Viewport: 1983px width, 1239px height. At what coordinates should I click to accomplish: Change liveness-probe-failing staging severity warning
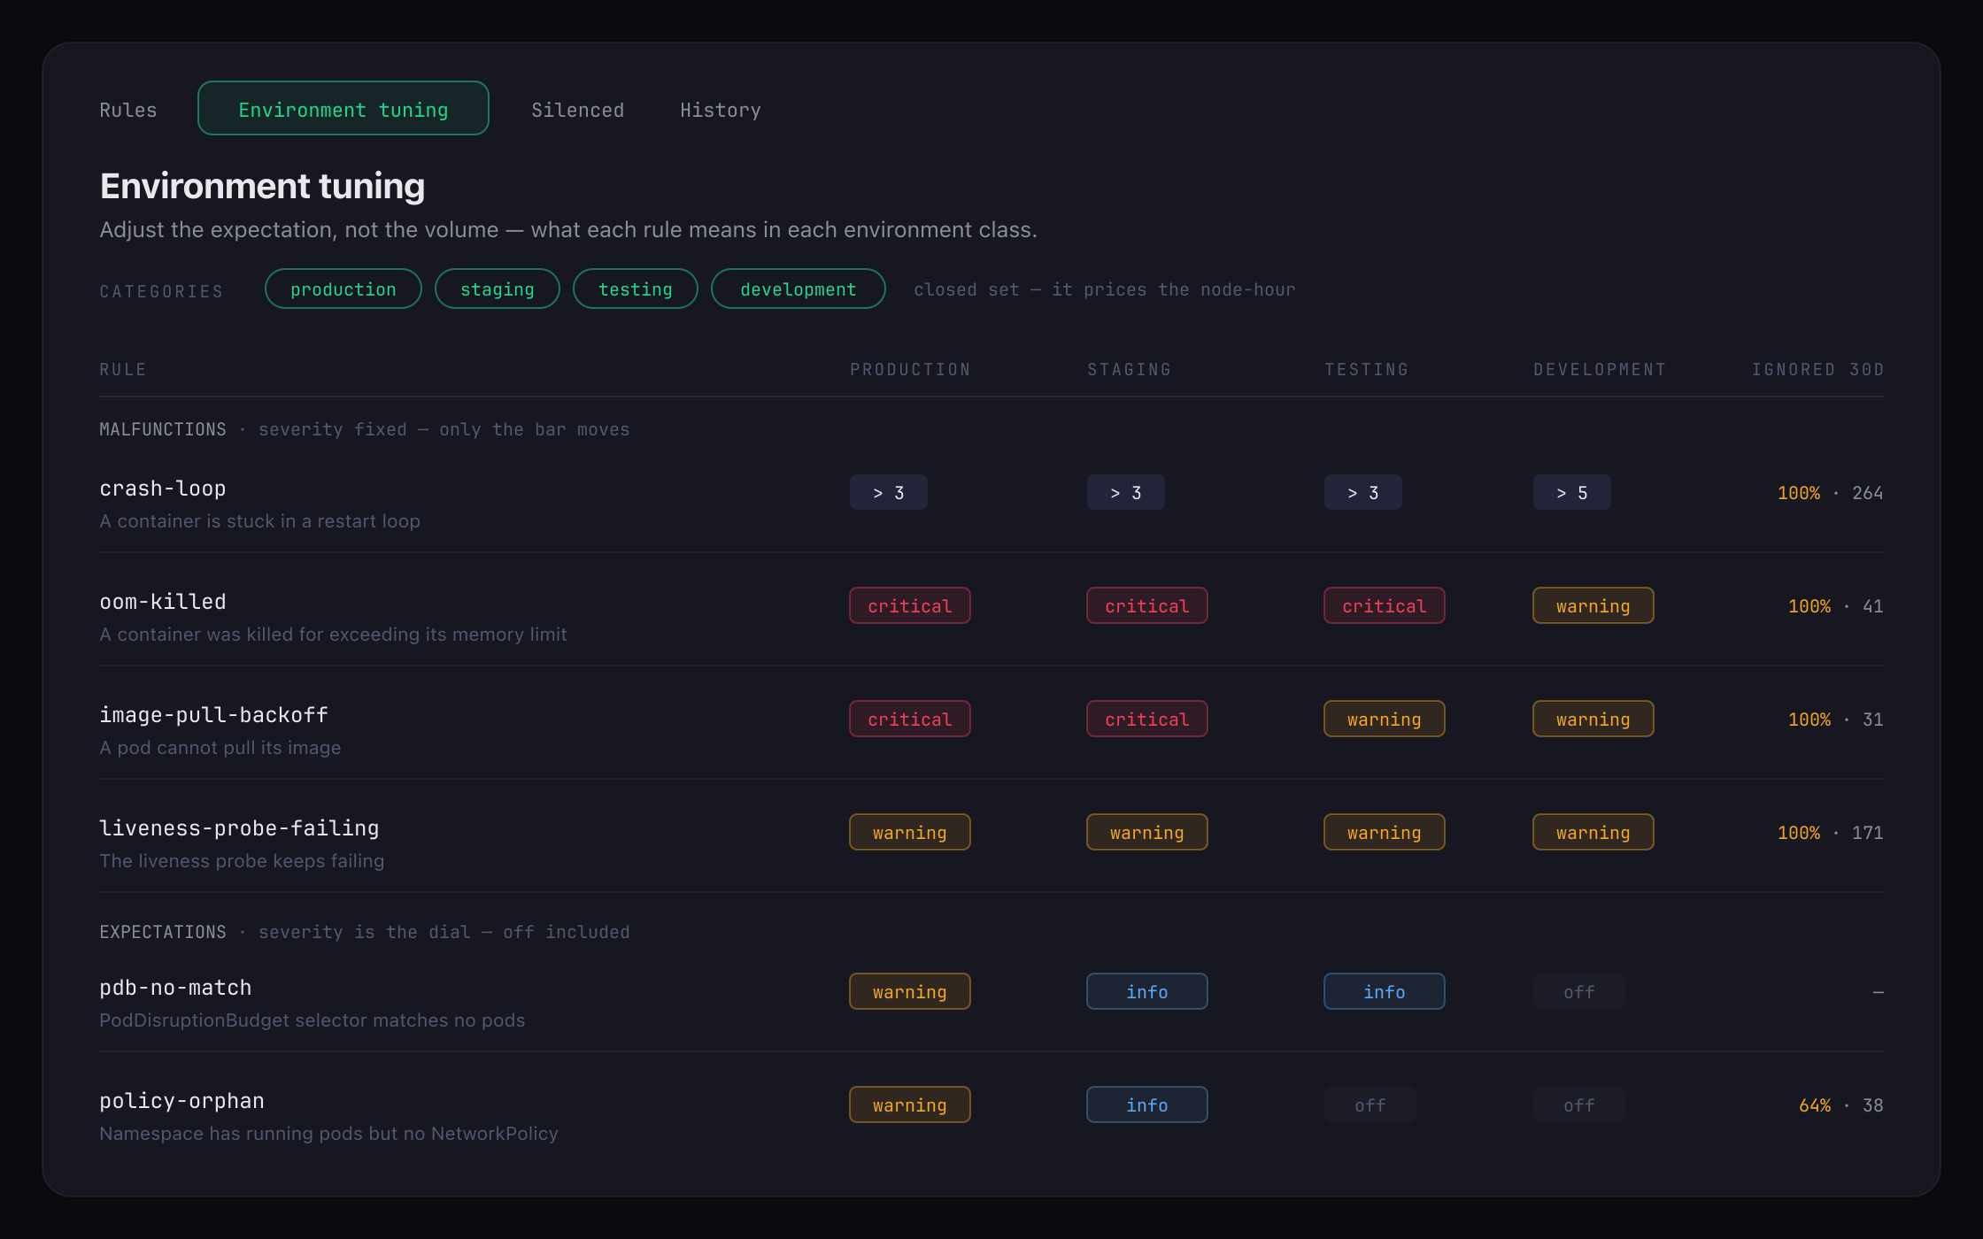1147,833
